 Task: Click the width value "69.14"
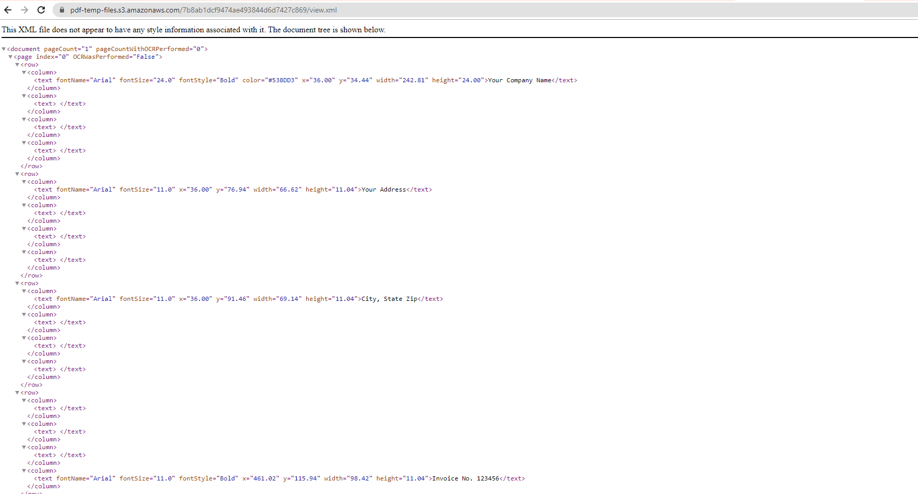[288, 299]
